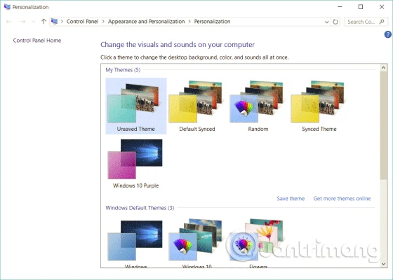
Task: Apply the Default Synced theme
Action: [x=197, y=106]
